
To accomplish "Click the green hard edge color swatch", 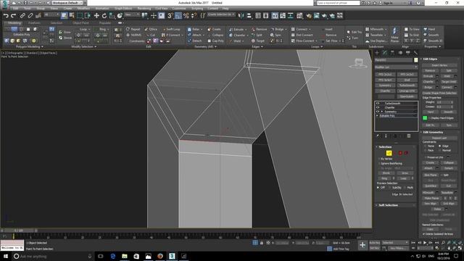I will (x=425, y=118).
